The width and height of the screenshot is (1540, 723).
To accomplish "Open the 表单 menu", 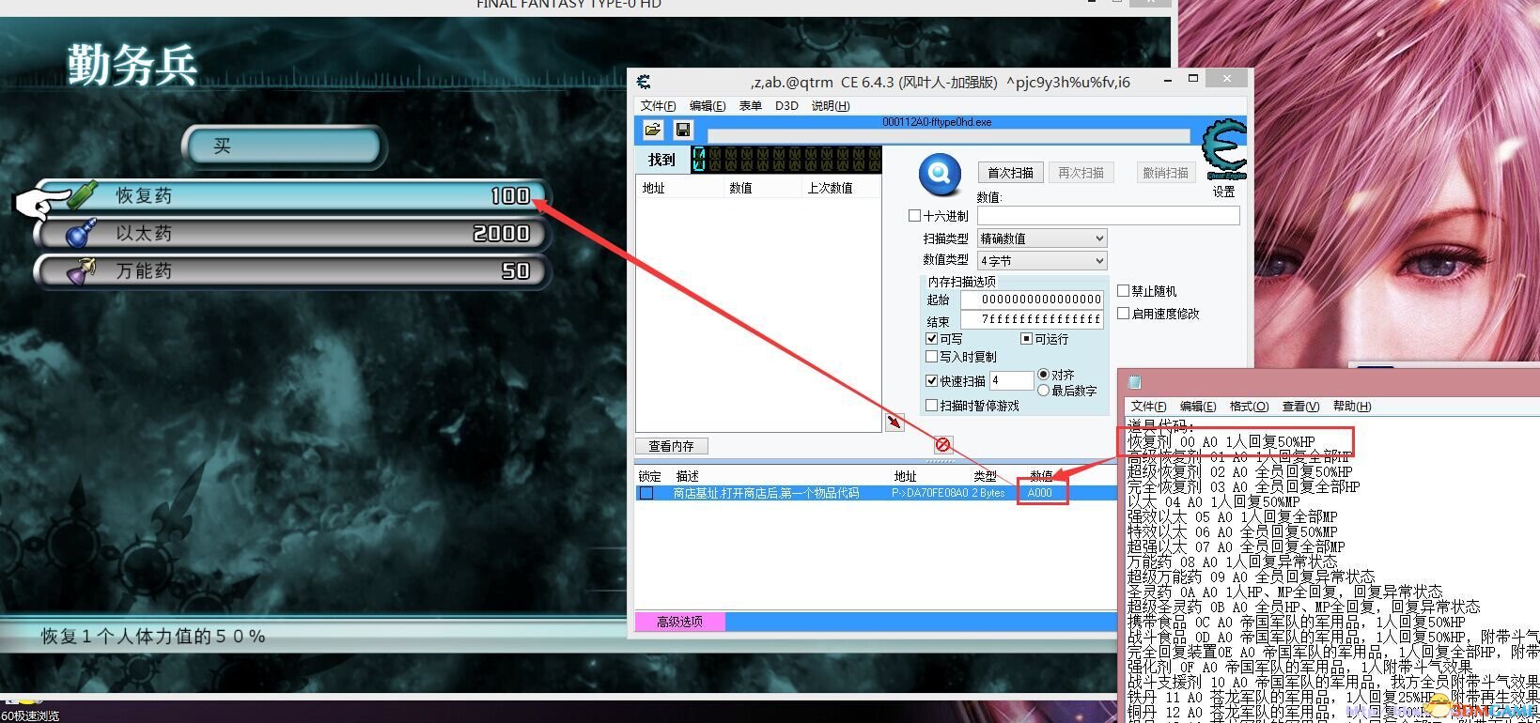I will coord(750,106).
